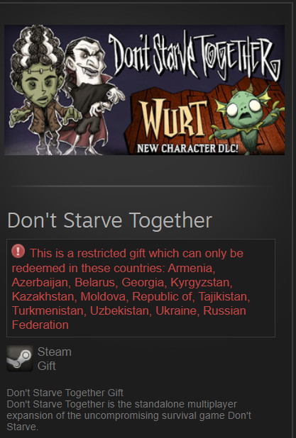Click "NEW CHARACTER DLC!" caption on banner
The image size is (296, 438).
pyautogui.click(x=187, y=148)
